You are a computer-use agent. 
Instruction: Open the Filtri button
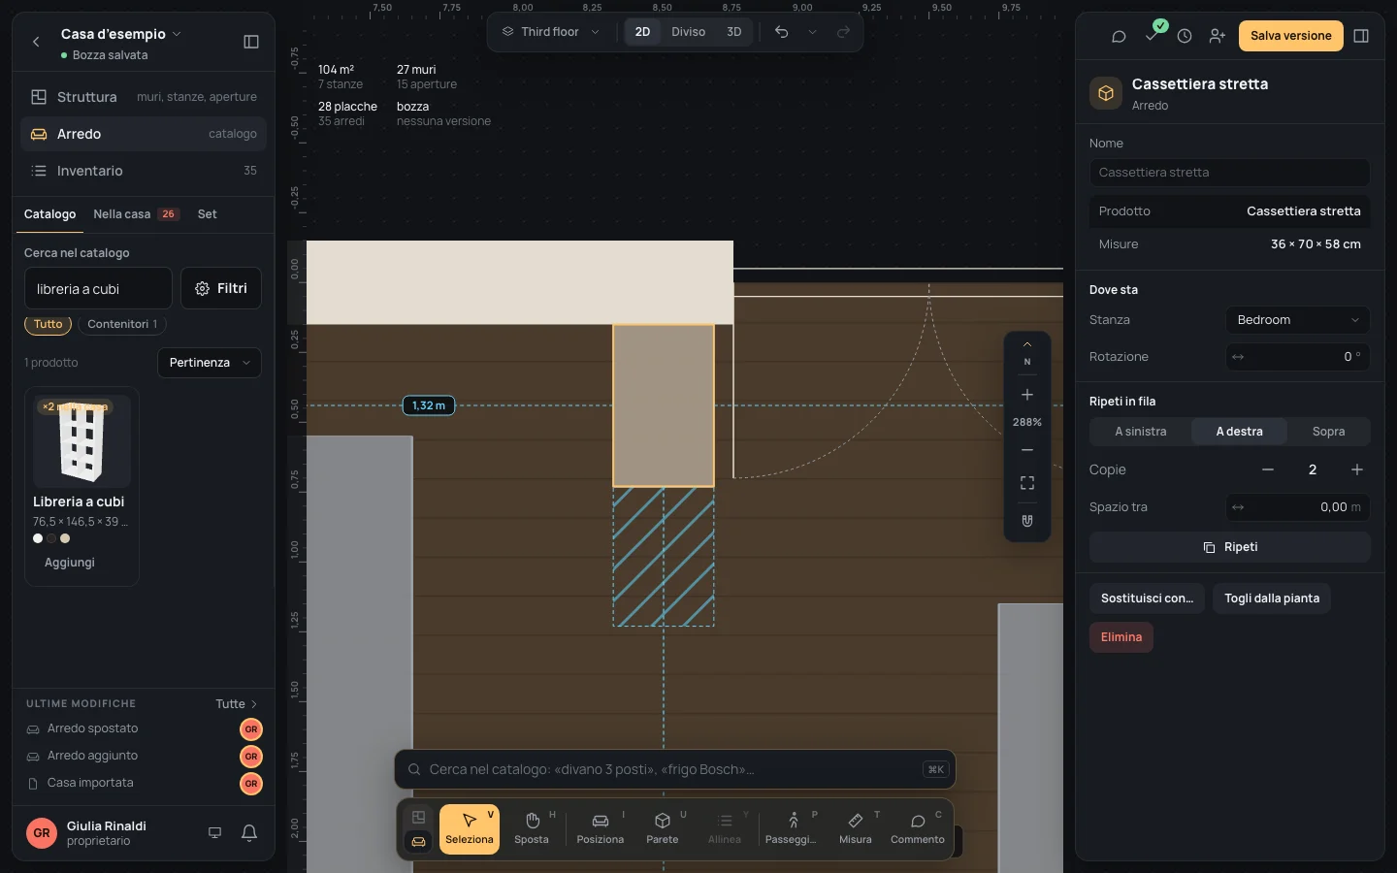(221, 288)
